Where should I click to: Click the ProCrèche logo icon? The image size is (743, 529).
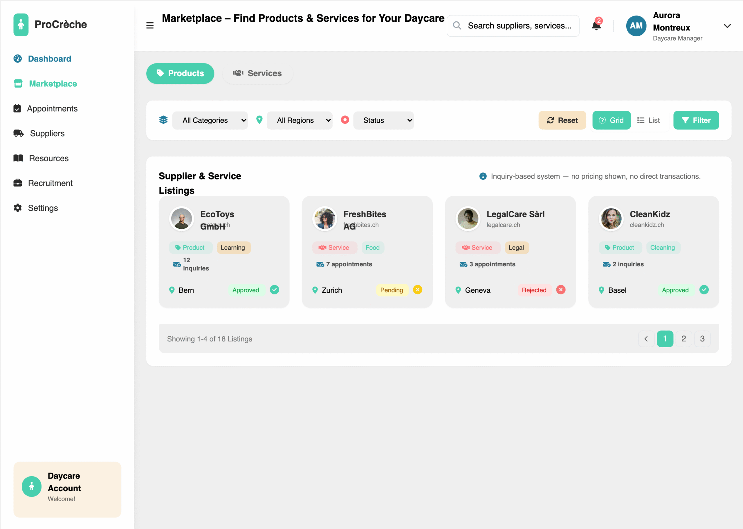[x=21, y=24]
